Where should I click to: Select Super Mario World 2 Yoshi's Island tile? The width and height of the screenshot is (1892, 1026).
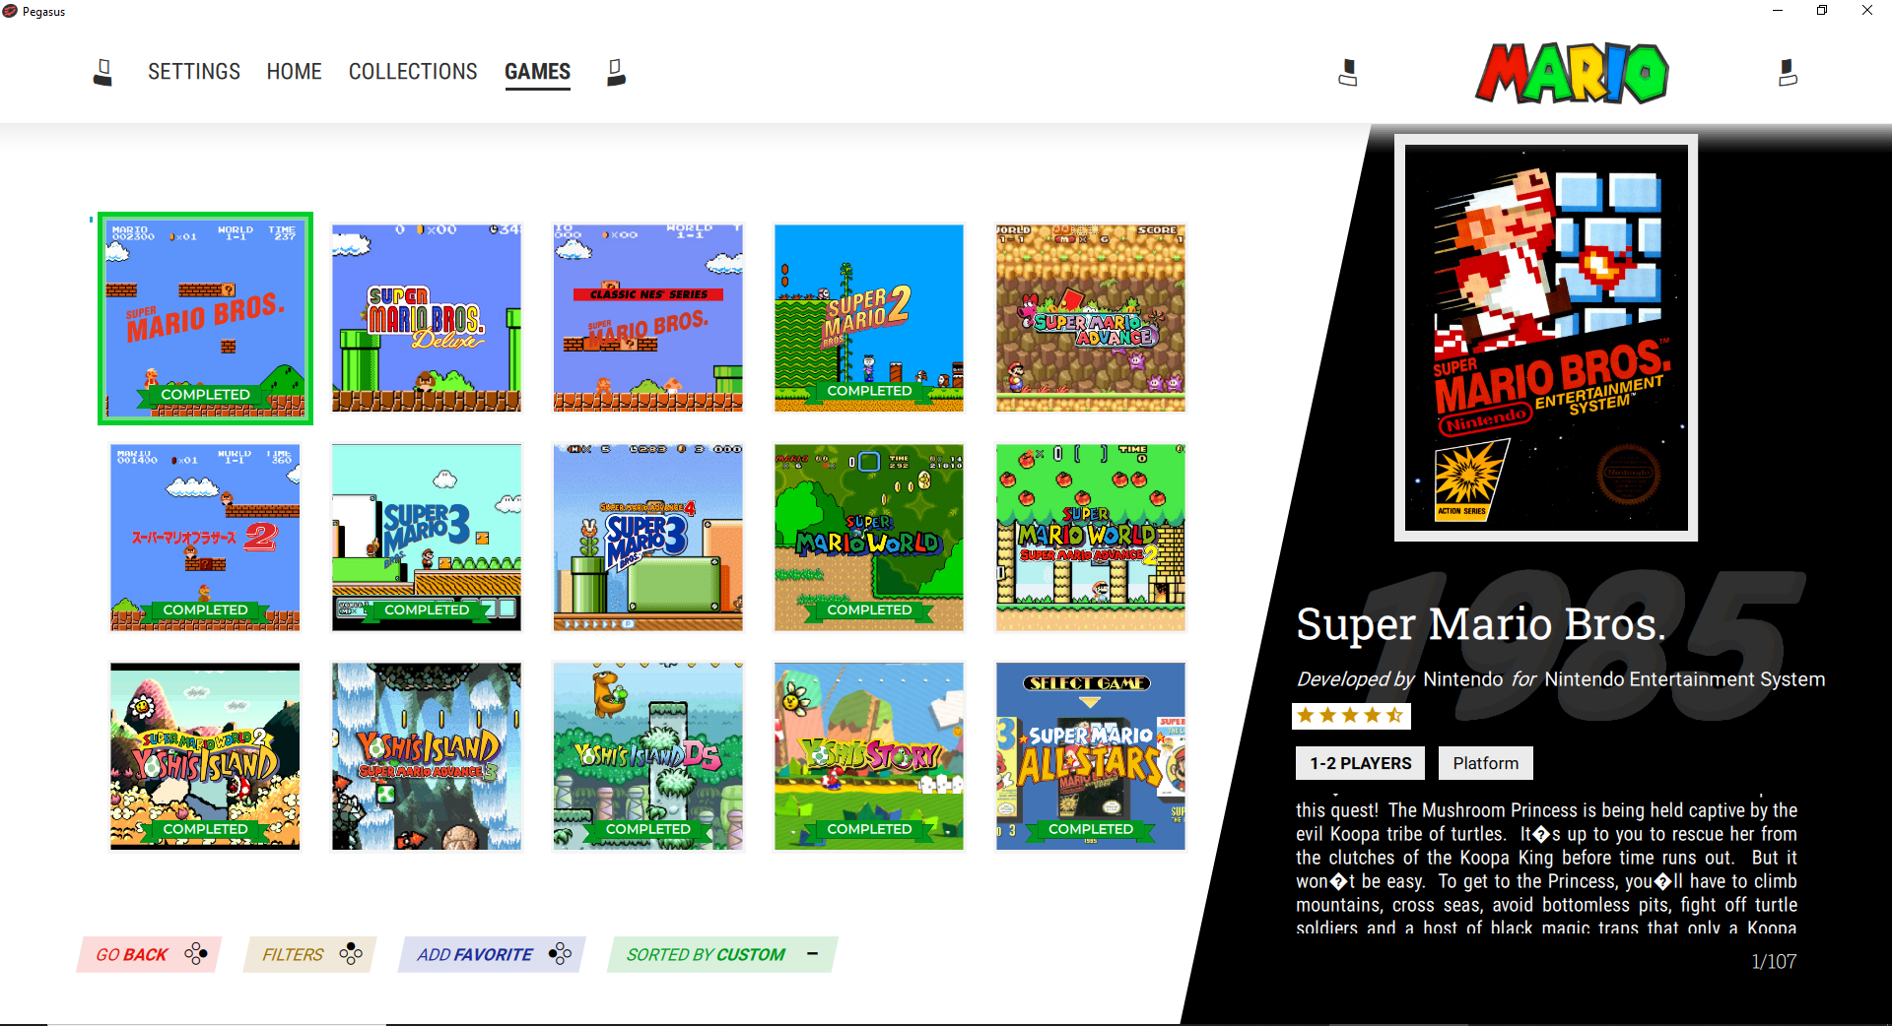coord(205,756)
